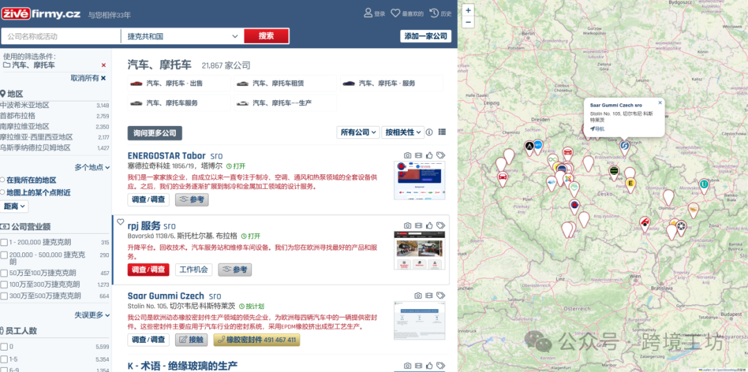748x372 pixels.
Task: Open the rpj 服务 website thumbnail
Action: click(x=419, y=250)
